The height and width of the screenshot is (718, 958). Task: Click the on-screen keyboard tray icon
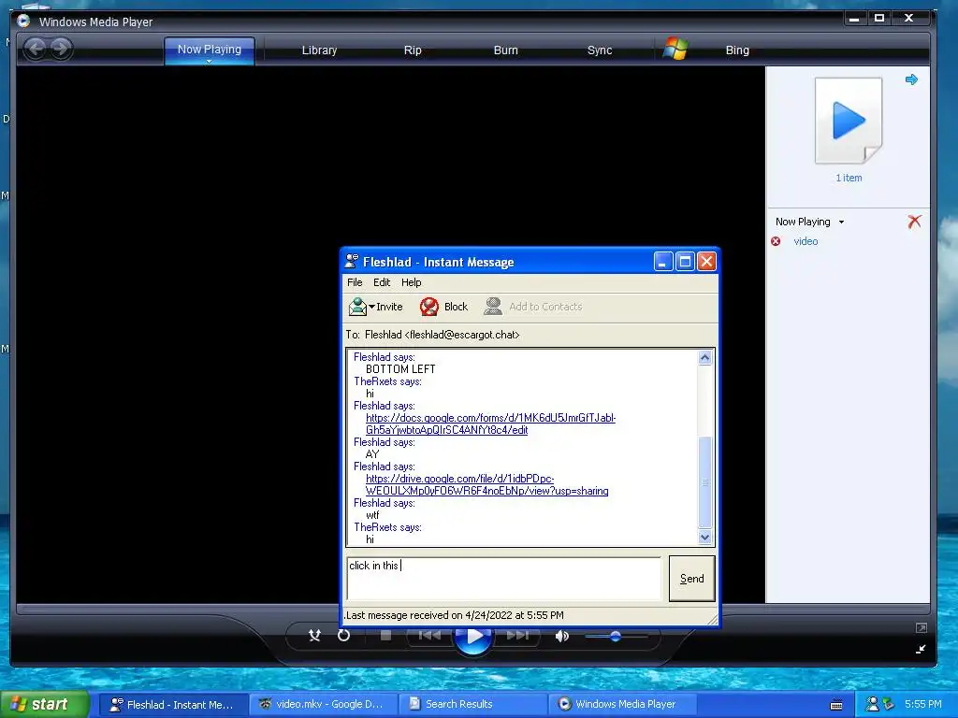836,705
